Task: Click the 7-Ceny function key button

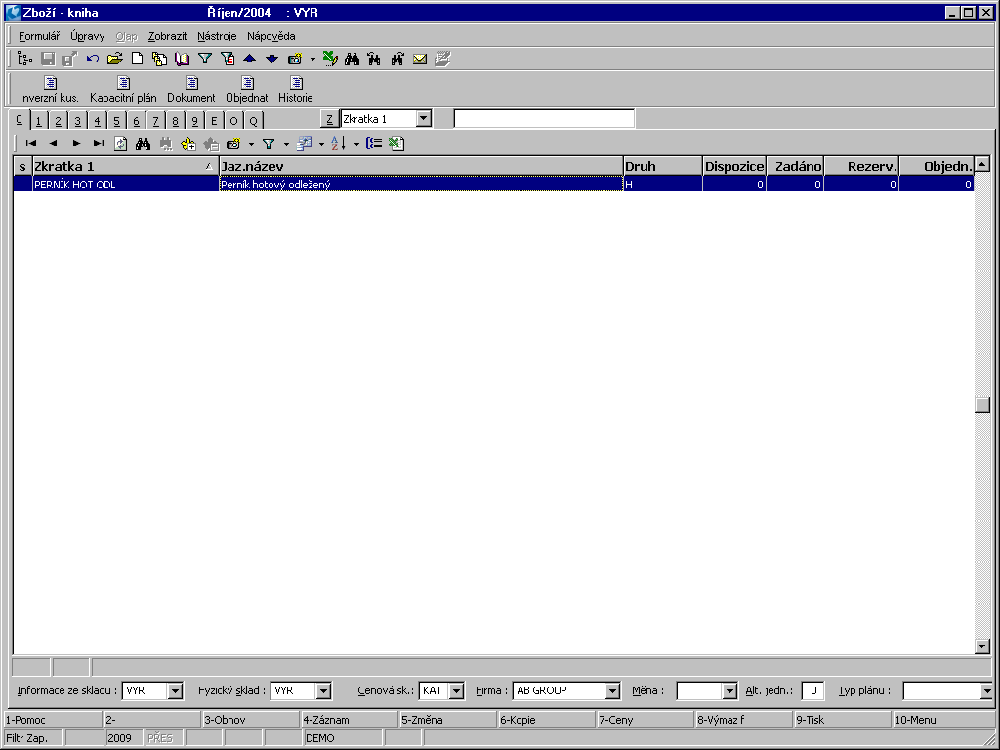Action: click(x=645, y=720)
